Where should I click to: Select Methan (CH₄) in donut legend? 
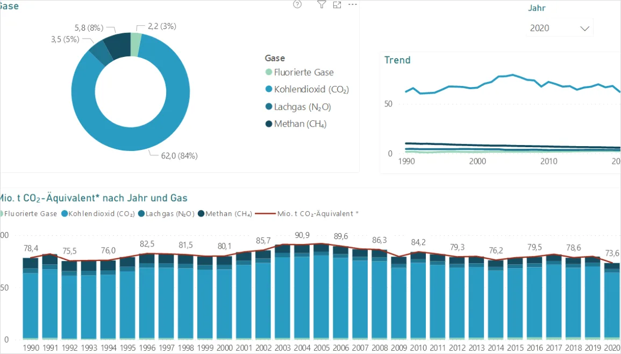click(x=296, y=124)
